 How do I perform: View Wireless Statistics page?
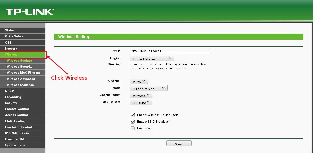tap(22, 85)
